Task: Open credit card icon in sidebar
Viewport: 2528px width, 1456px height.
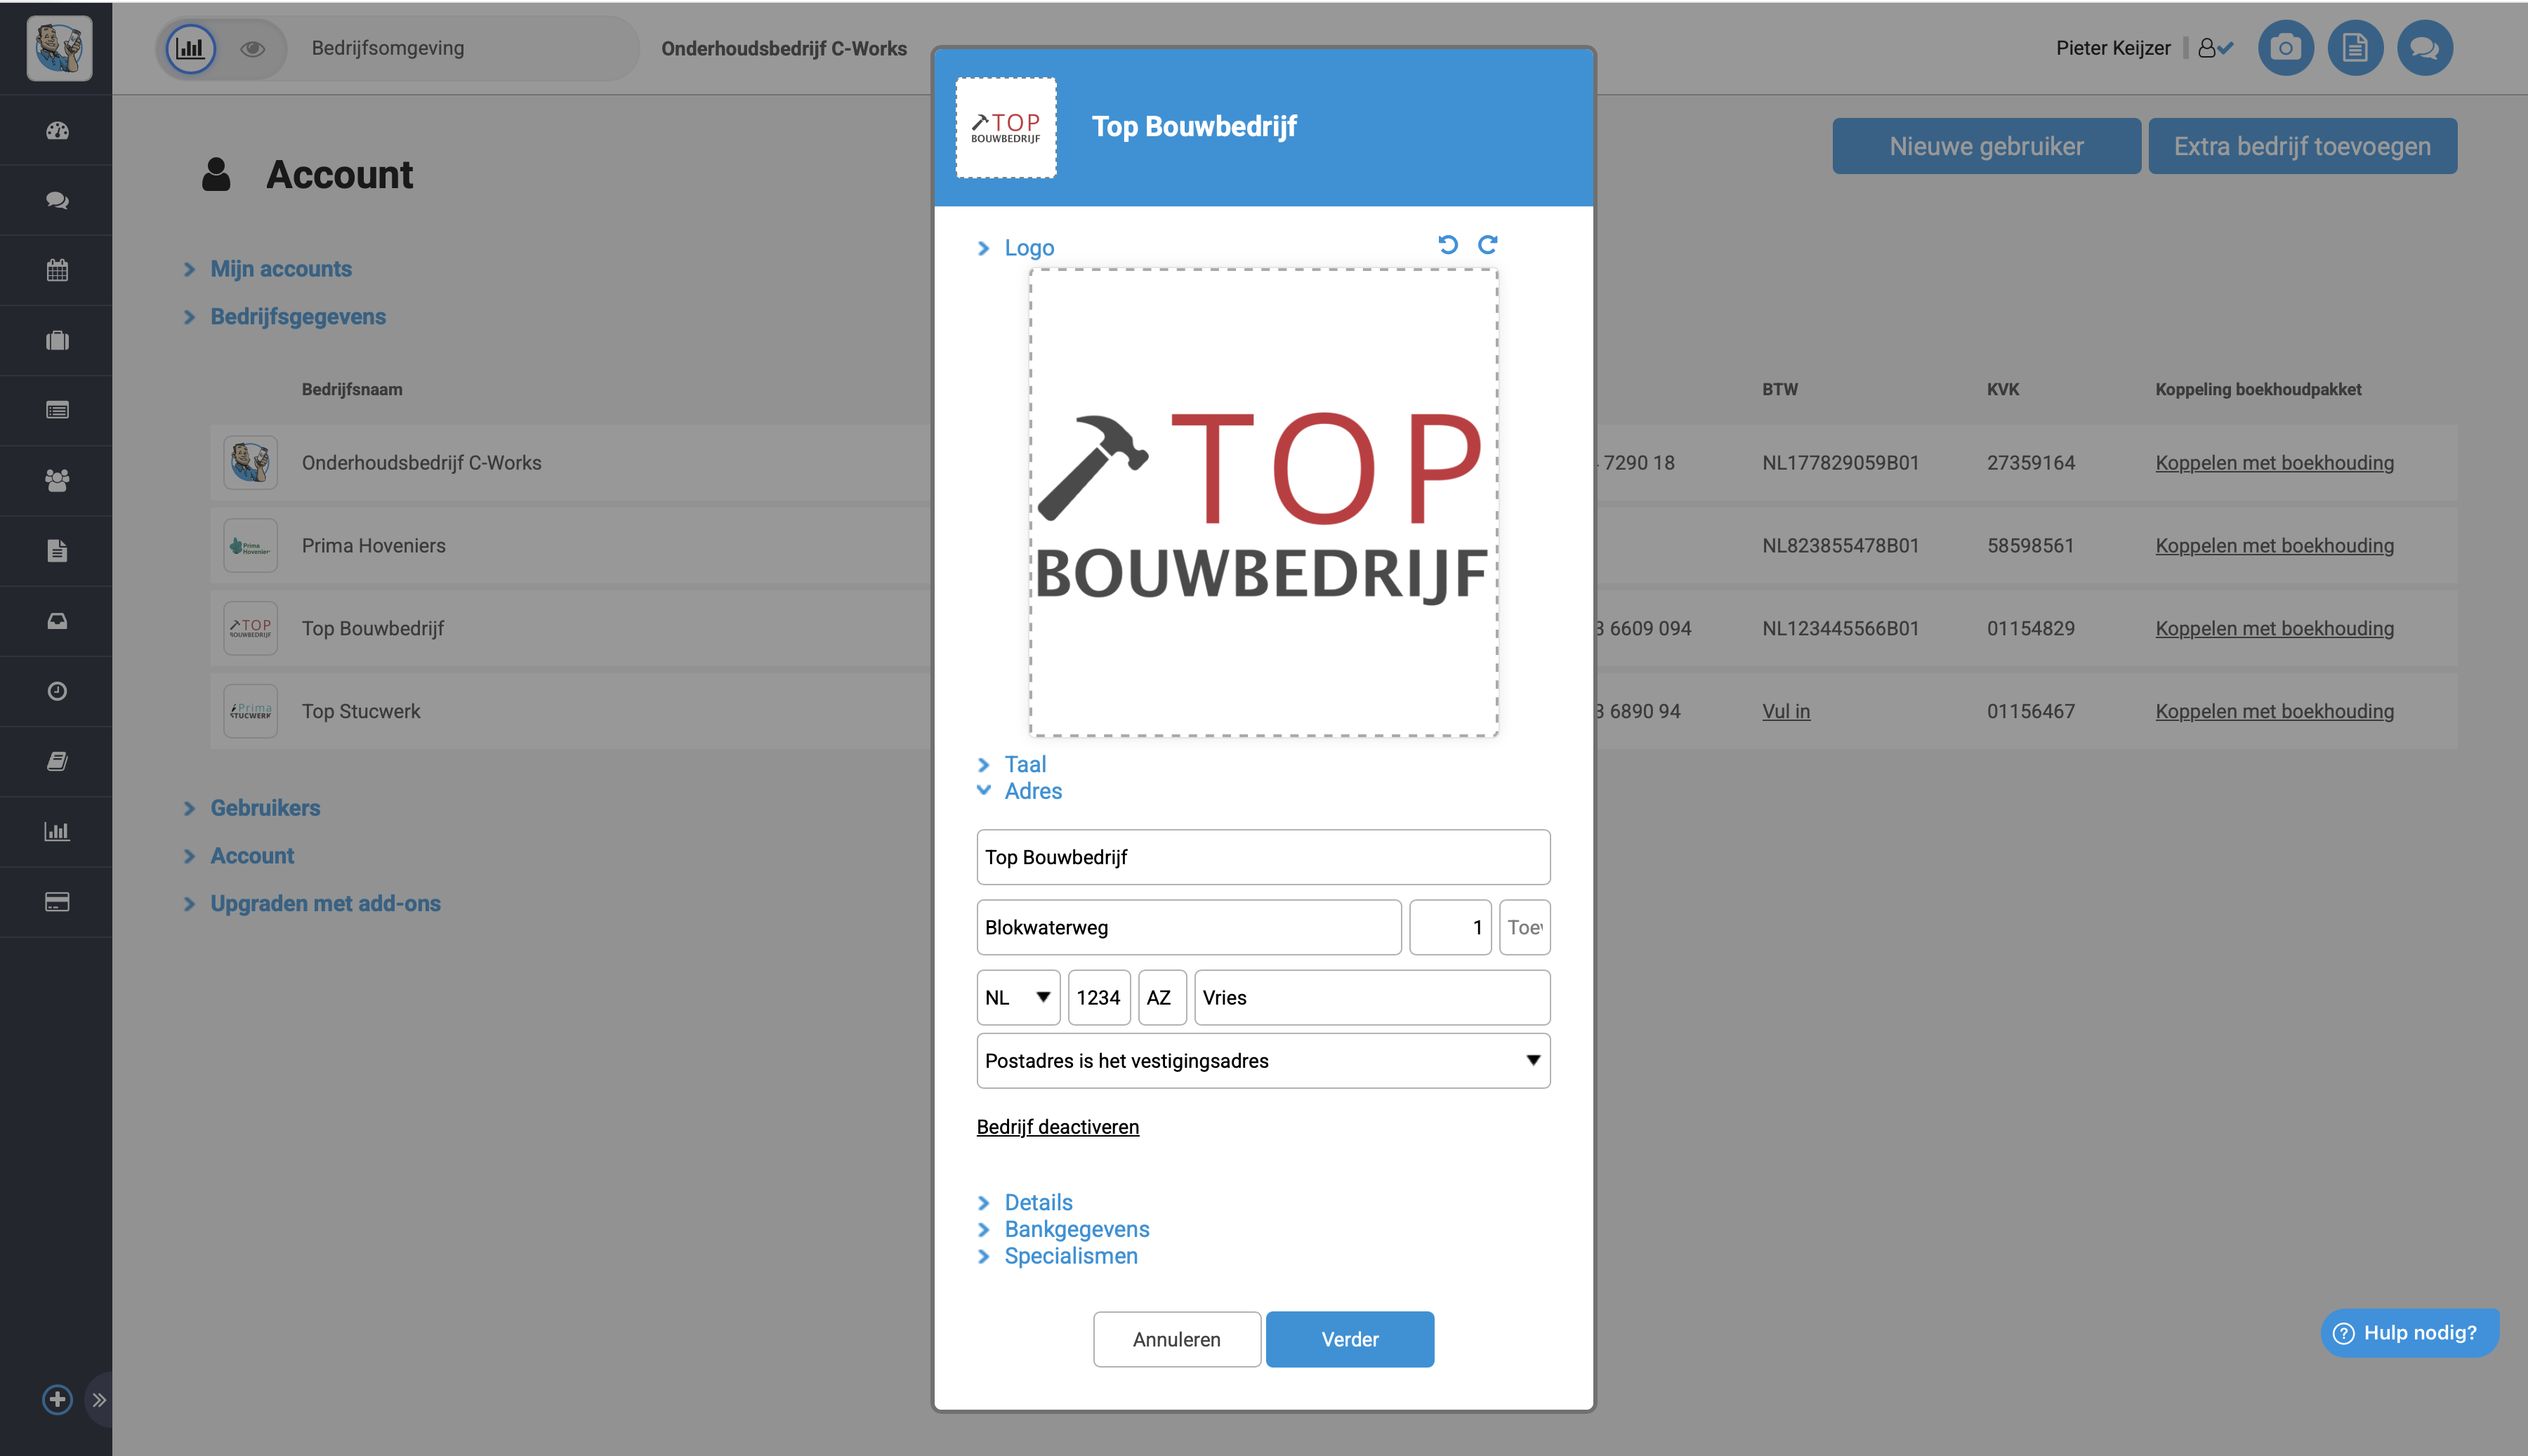Action: click(x=57, y=902)
